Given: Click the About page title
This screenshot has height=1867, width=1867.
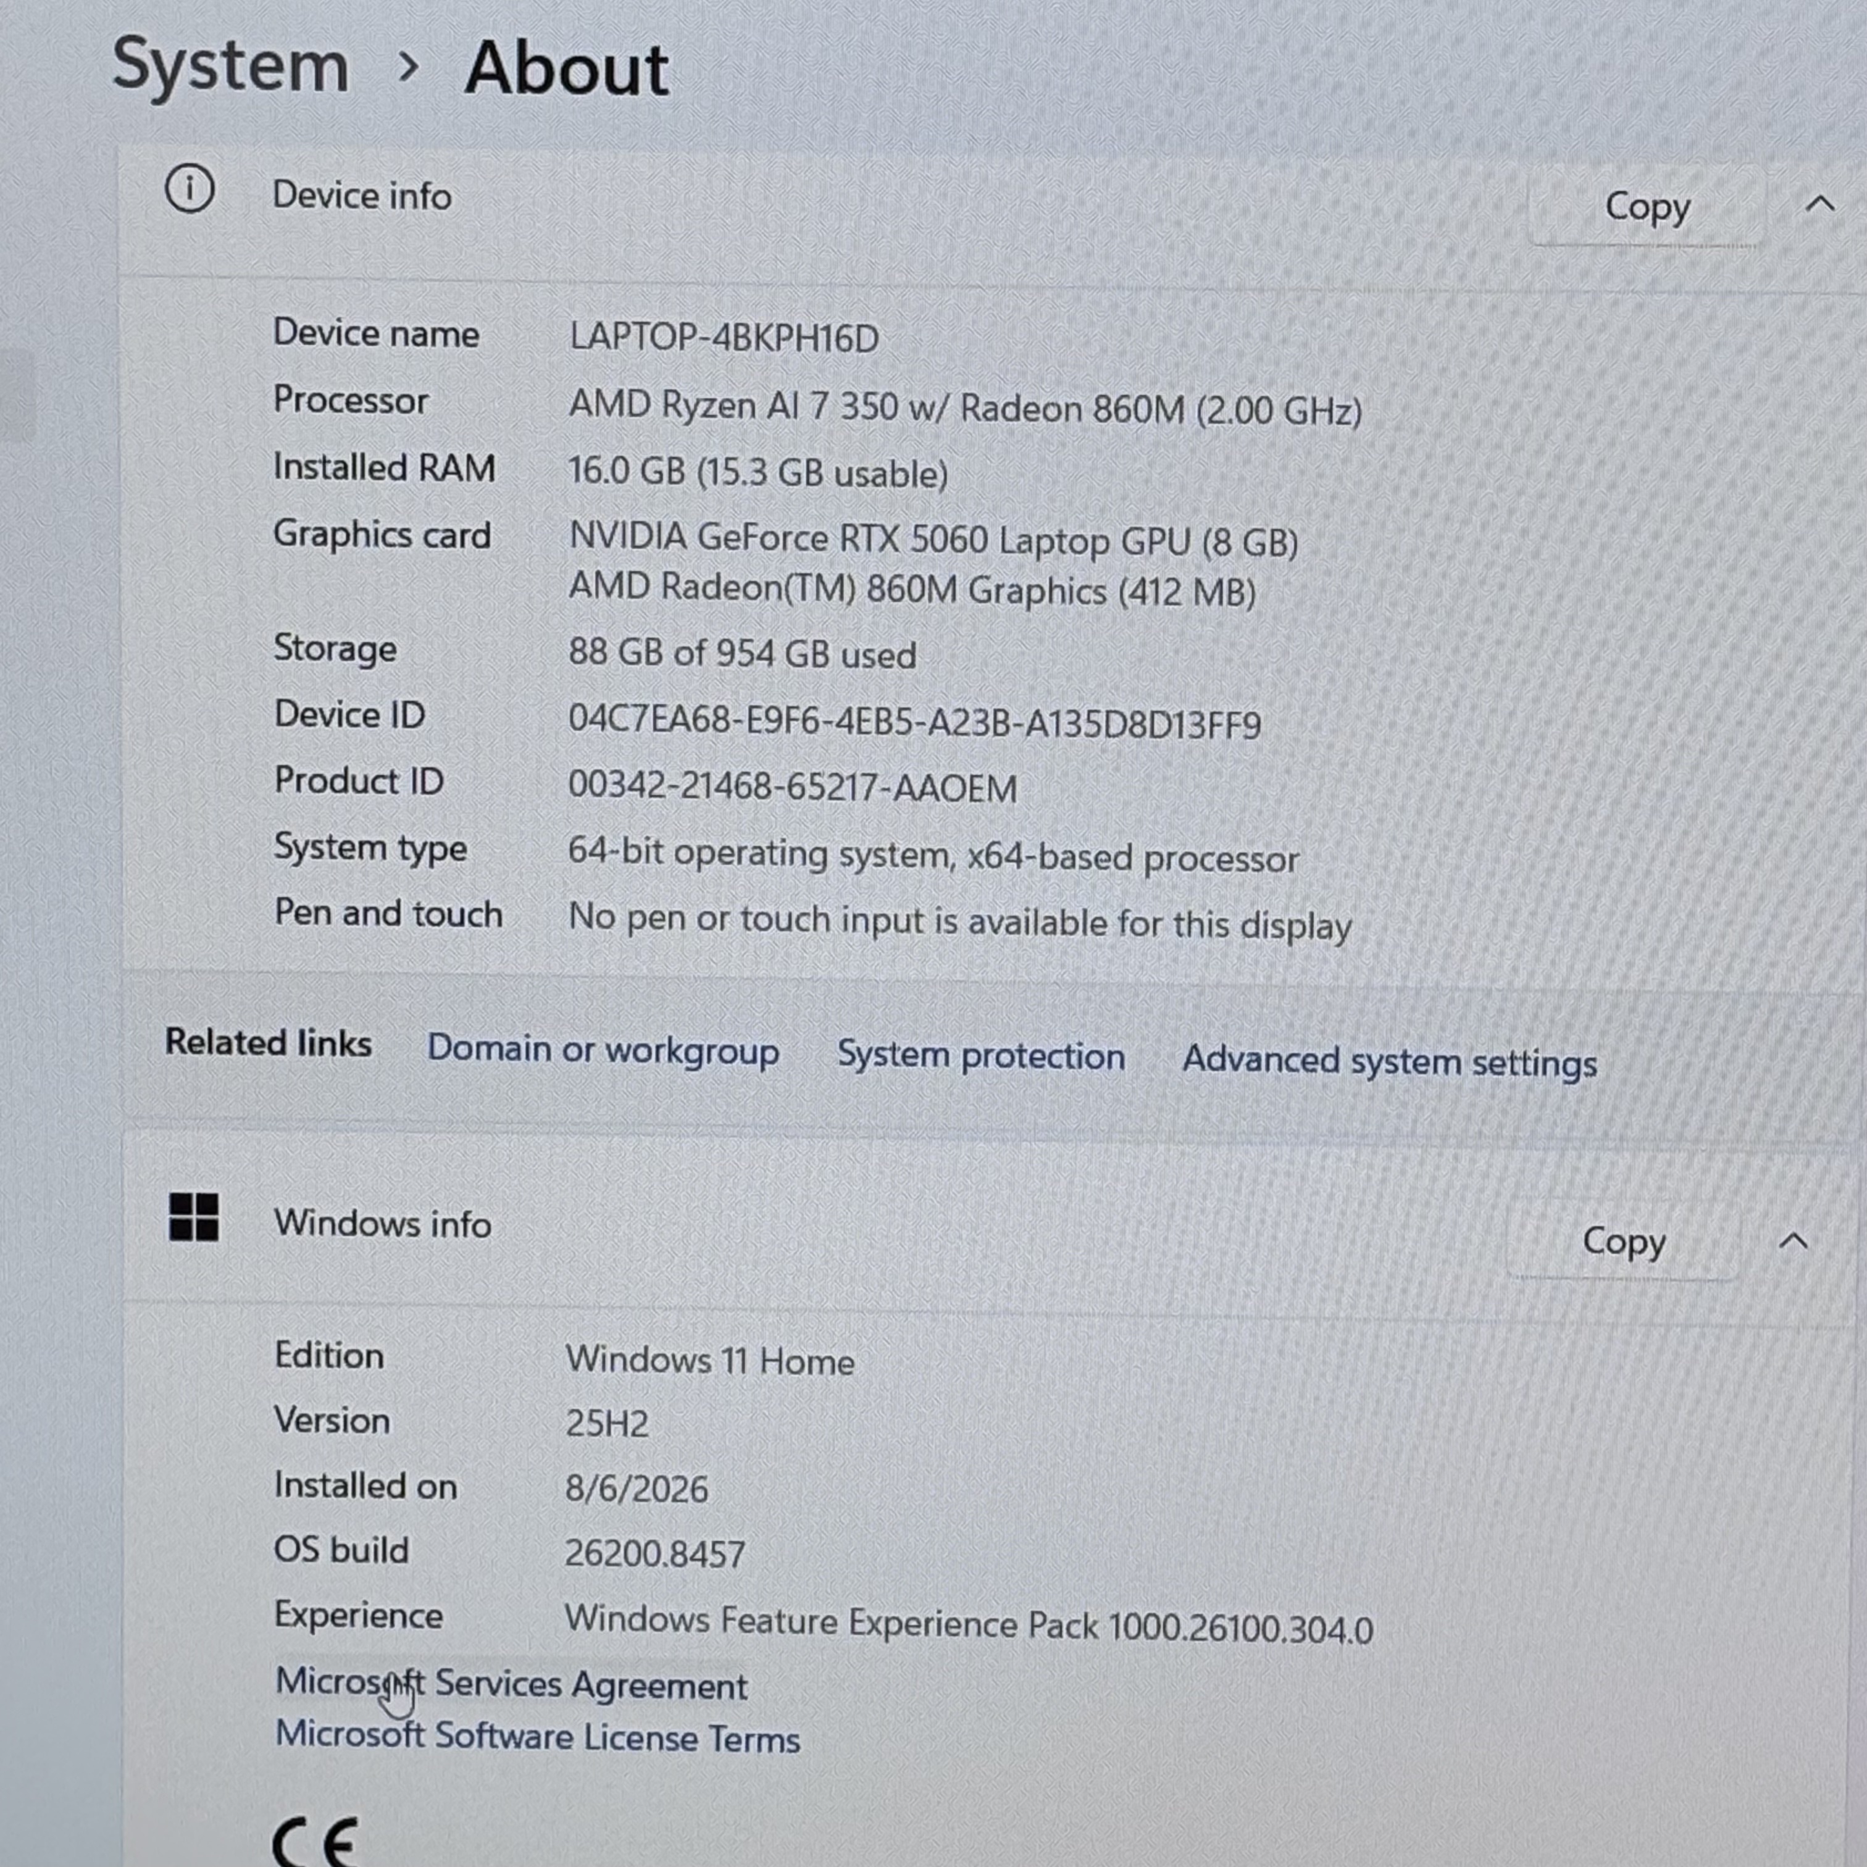Looking at the screenshot, I should (566, 69).
